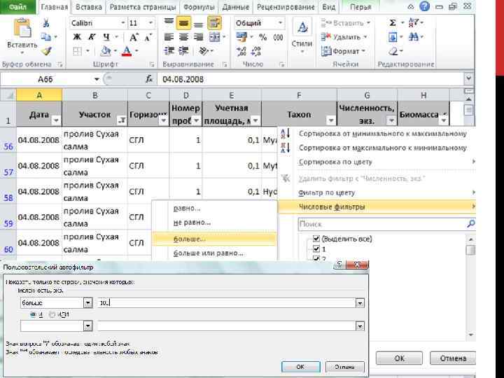Click the Clear eraser icon
The width and height of the screenshot is (504, 378).
[393, 51]
